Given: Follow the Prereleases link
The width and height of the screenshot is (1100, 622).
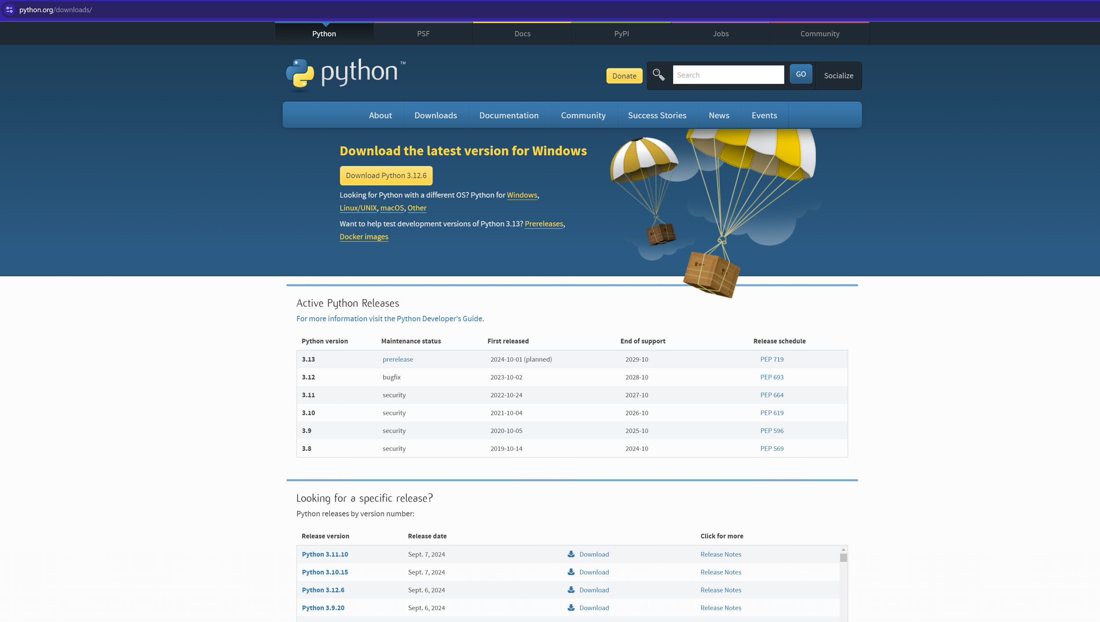Looking at the screenshot, I should click(543, 223).
